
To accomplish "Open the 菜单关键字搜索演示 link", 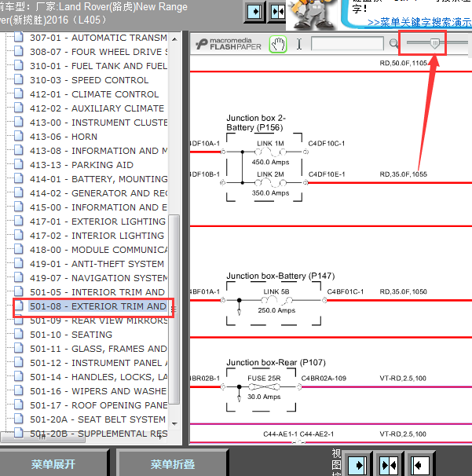I will (419, 22).
